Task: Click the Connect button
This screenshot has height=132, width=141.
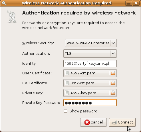Action: (x=122, y=122)
